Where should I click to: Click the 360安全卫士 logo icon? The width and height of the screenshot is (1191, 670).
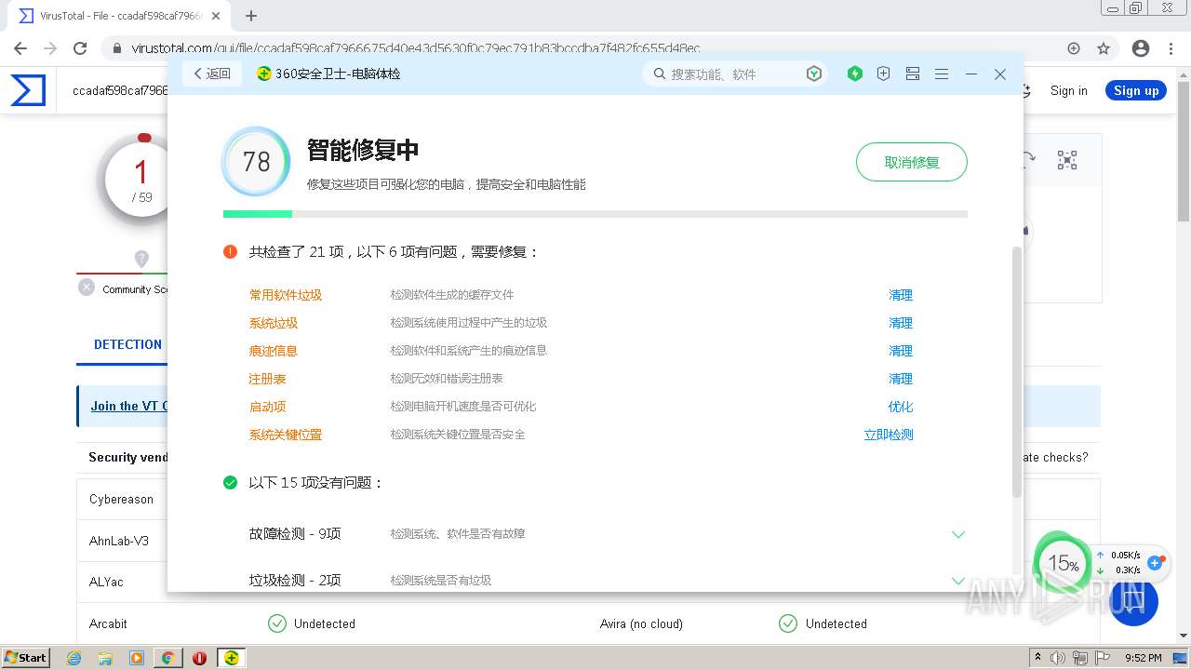click(x=264, y=74)
